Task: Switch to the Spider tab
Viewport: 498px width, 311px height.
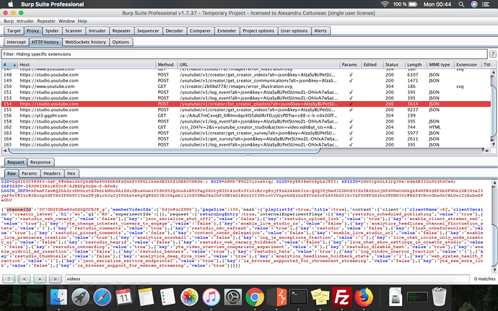Action: click(52, 31)
